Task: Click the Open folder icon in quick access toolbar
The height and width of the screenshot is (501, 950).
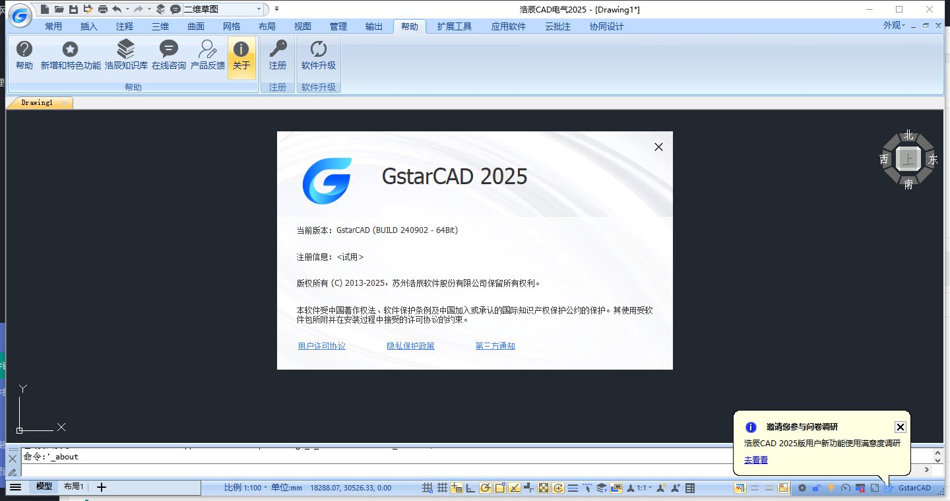Action: [59, 9]
